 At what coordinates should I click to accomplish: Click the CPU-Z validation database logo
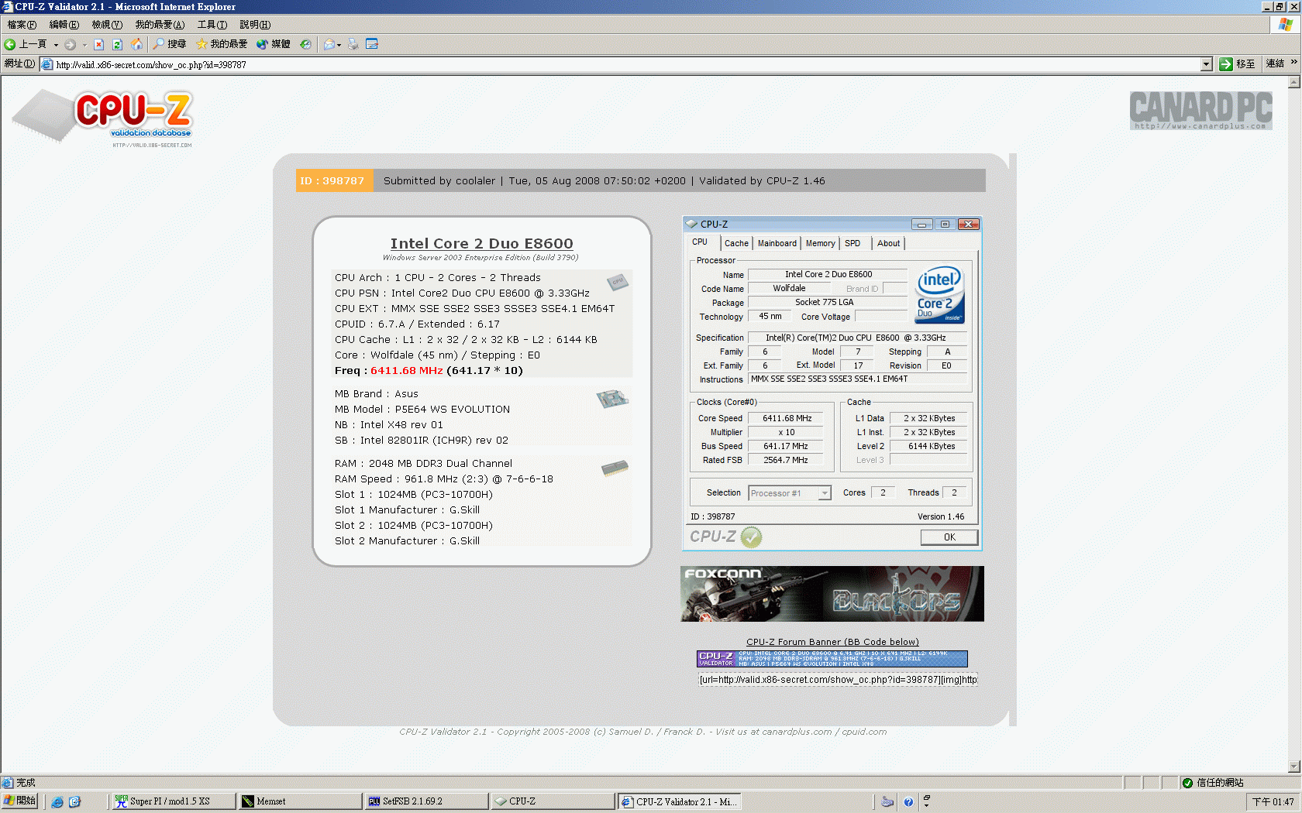[x=102, y=118]
